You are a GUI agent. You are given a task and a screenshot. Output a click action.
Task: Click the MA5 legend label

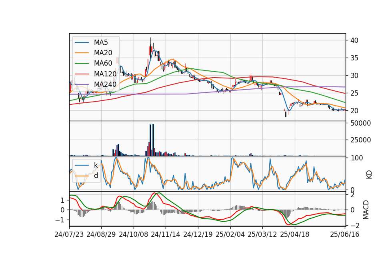101,42
